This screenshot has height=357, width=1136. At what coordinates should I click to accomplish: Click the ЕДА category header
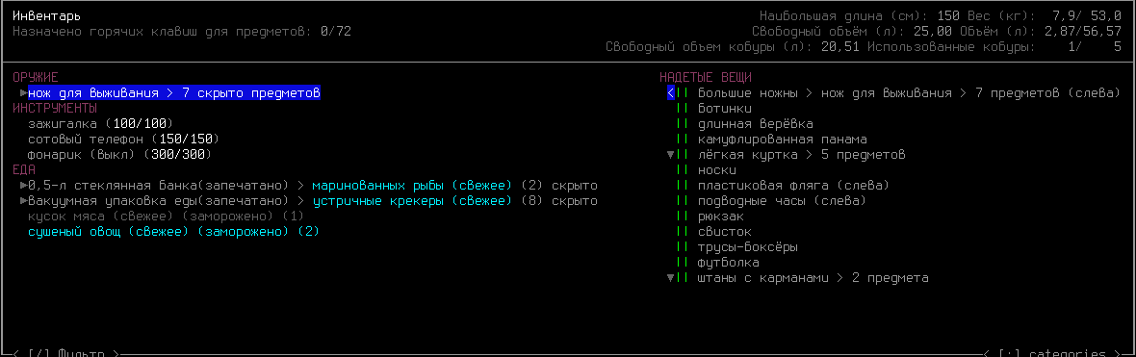click(x=24, y=170)
